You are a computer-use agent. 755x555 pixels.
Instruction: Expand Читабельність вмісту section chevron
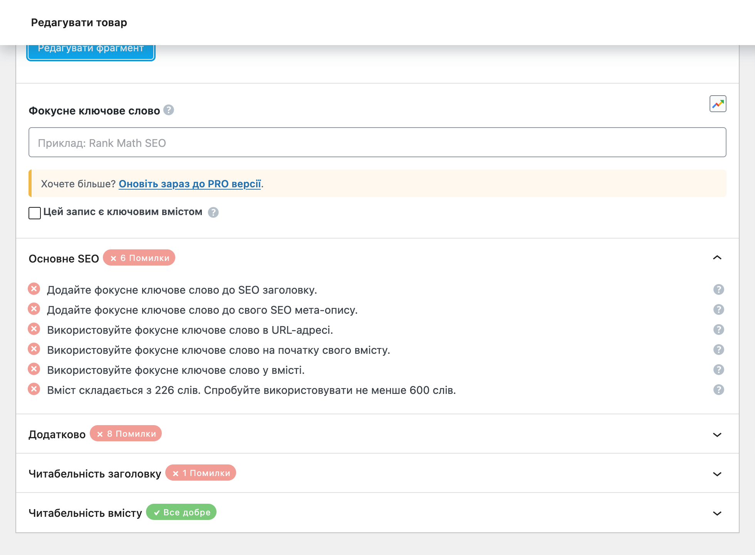click(x=717, y=513)
